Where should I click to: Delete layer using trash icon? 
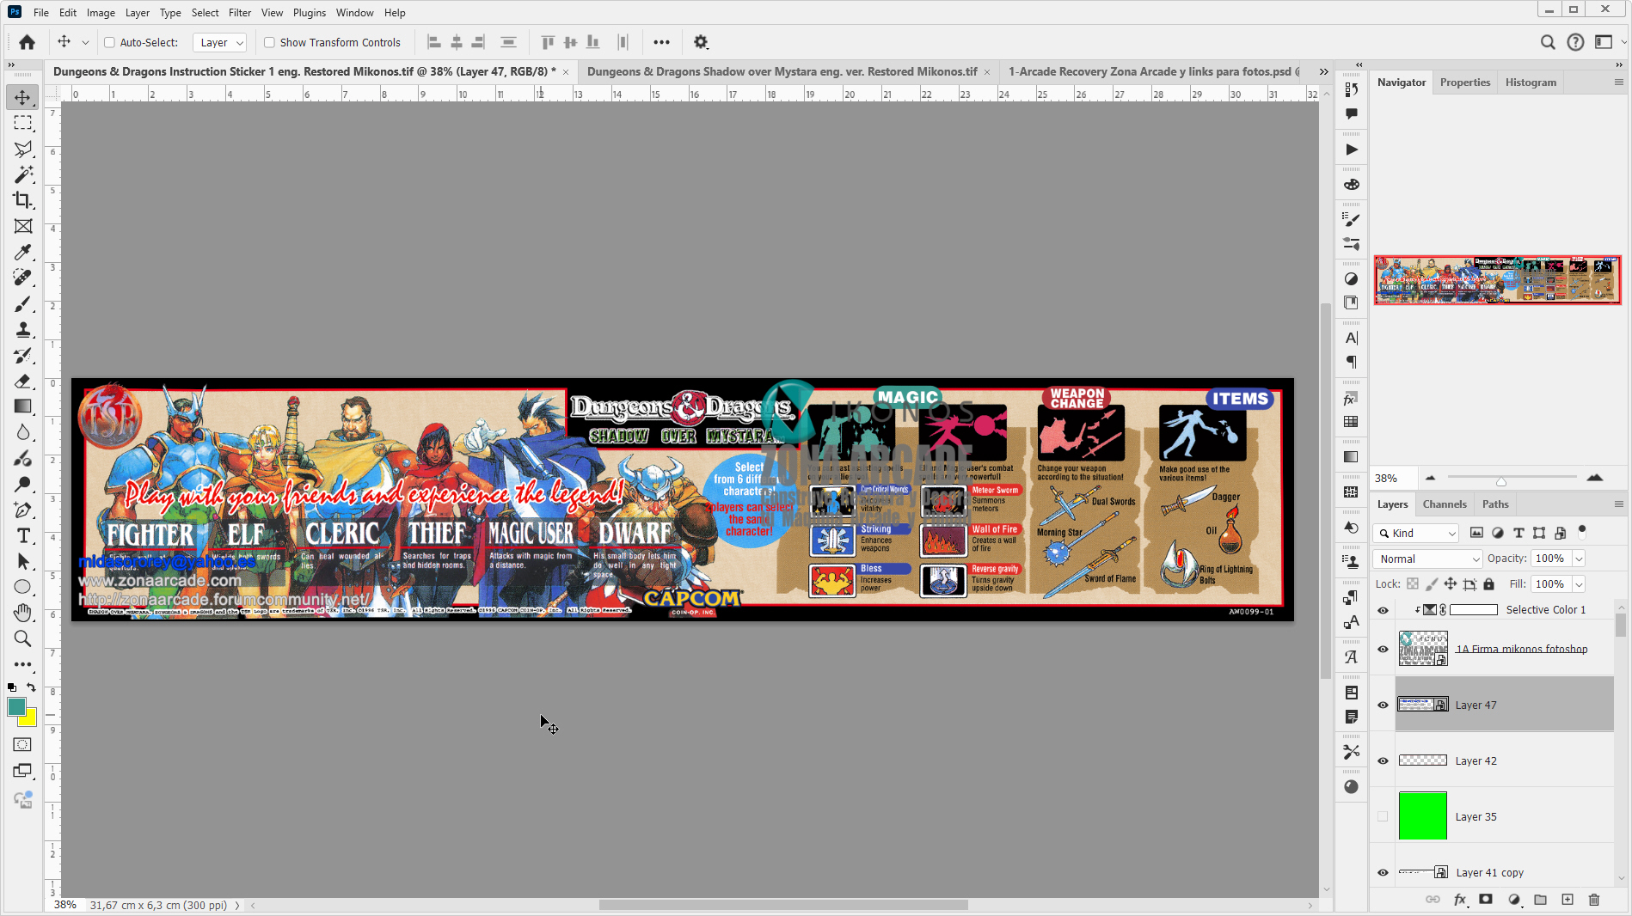(x=1593, y=900)
